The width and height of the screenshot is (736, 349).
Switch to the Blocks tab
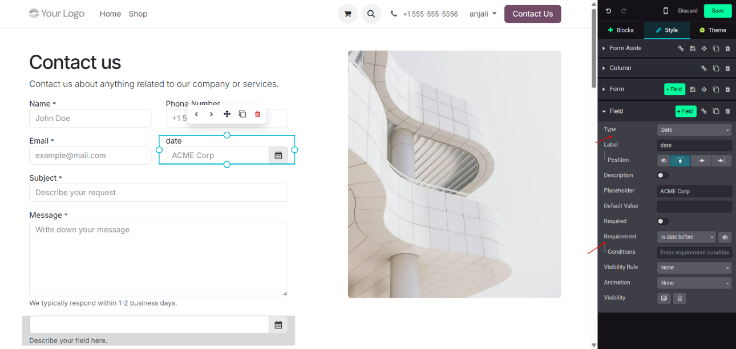621,30
